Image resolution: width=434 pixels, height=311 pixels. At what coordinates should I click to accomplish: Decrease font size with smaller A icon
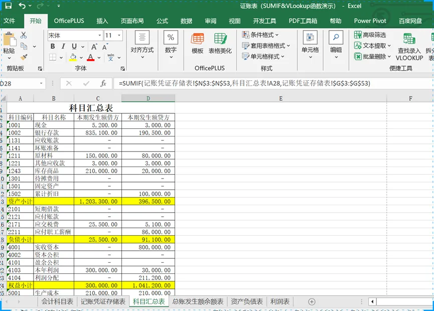tap(105, 47)
